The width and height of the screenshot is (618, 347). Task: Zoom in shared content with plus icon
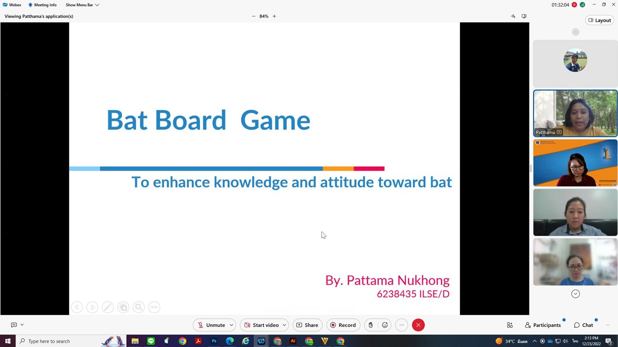(274, 16)
